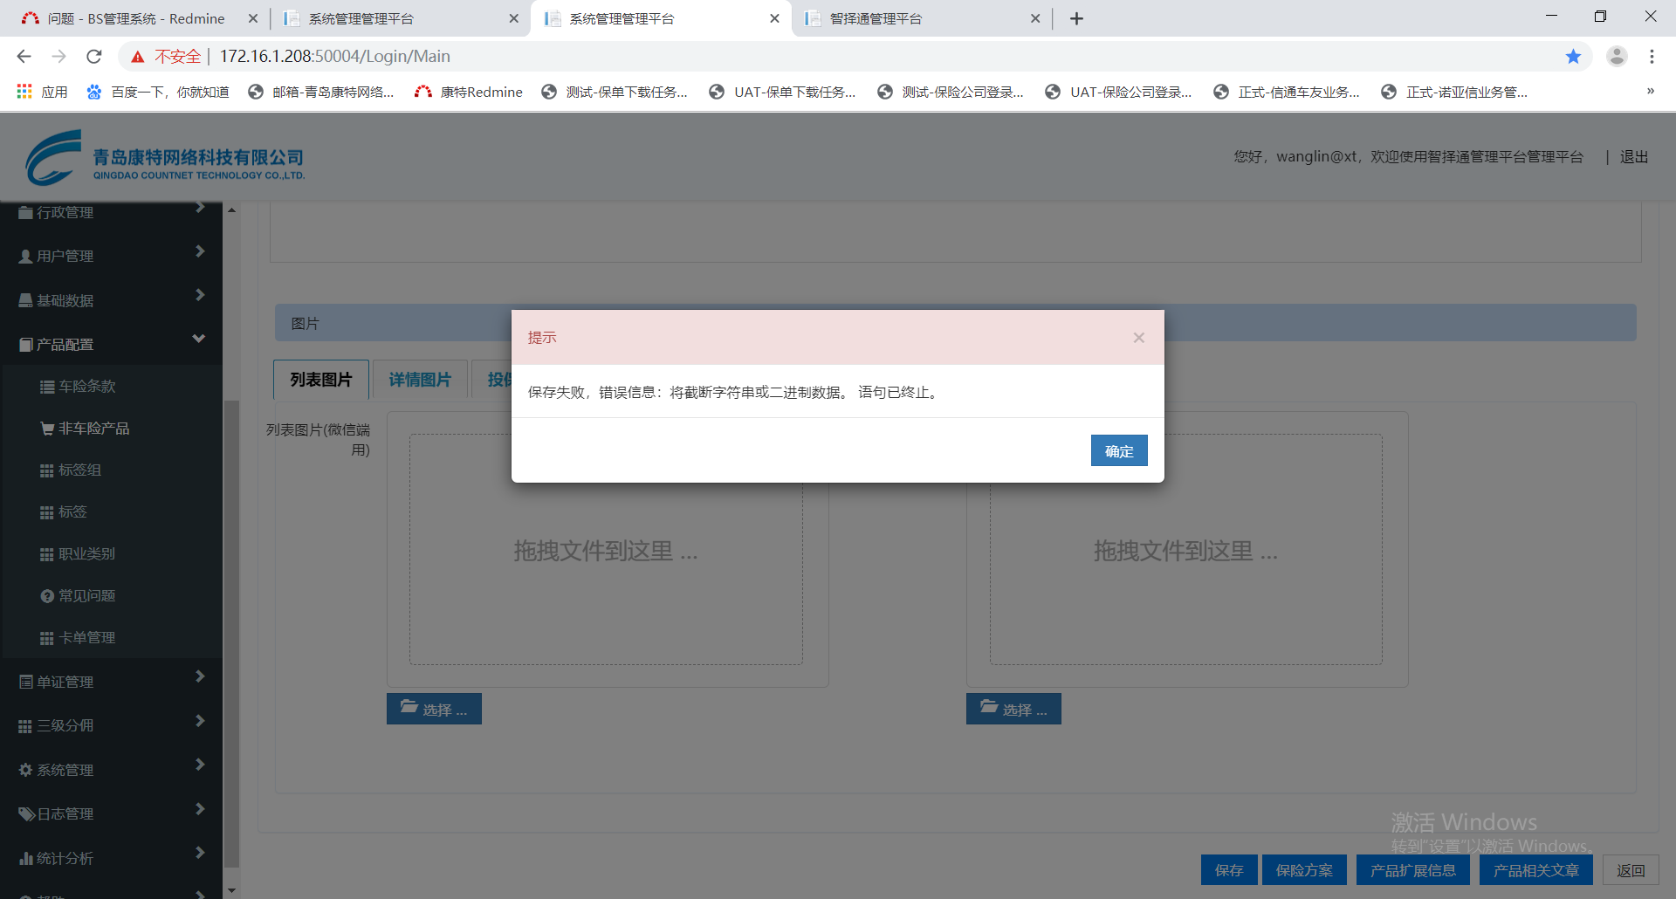This screenshot has height=899, width=1676.
Task: Close the Redmine browser tab
Action: click(x=253, y=18)
